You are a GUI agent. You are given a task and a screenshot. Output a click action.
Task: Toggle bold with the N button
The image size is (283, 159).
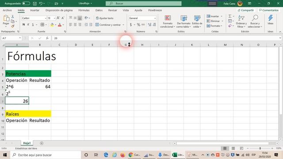point(23,25)
